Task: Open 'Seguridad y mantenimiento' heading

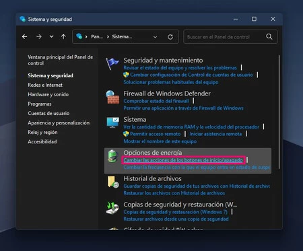Action: [163, 61]
